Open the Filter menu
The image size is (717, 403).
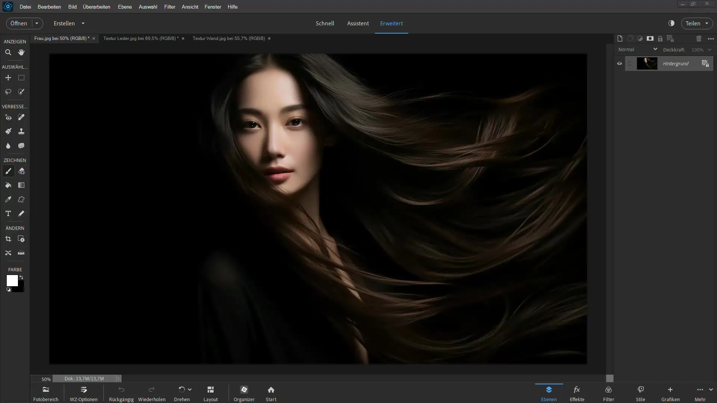pyautogui.click(x=170, y=6)
